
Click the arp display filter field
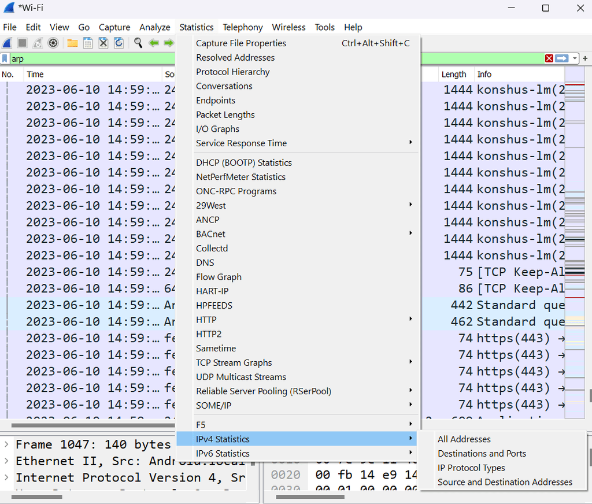click(87, 58)
